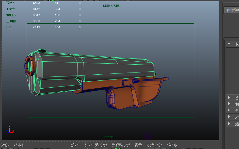Click the selected edge count 304

click(57, 9)
